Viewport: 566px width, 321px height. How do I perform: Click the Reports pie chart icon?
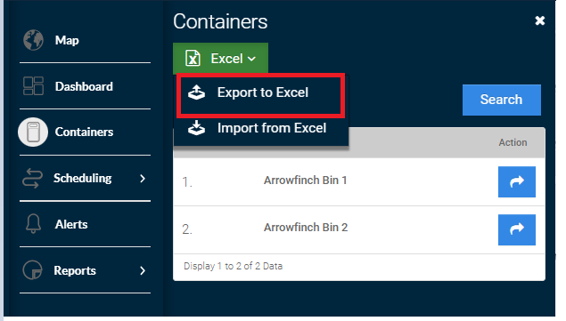[32, 269]
